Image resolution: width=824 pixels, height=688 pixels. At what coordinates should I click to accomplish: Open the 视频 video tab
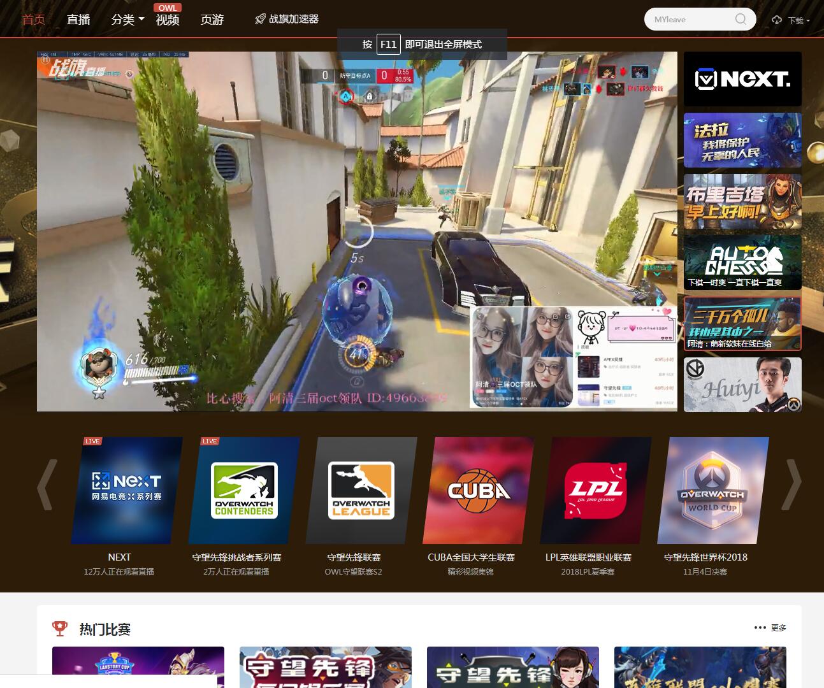(x=168, y=20)
